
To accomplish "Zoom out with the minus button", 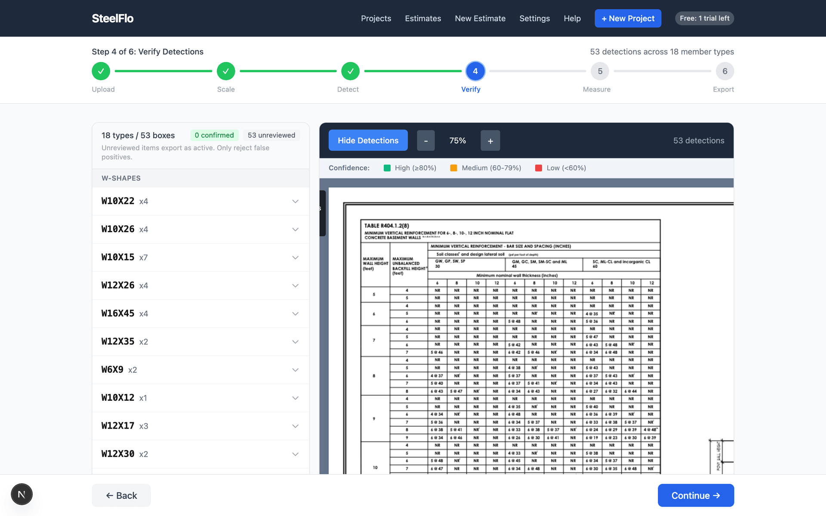I will click(425, 140).
